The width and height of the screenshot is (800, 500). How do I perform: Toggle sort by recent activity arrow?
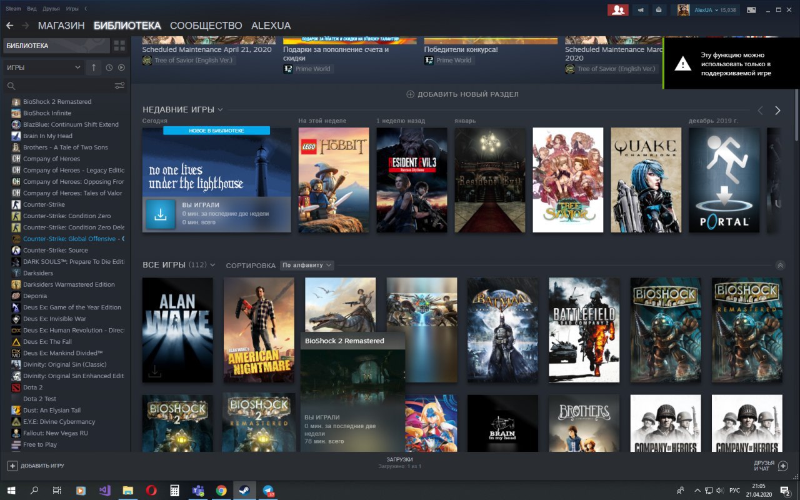[x=93, y=67]
